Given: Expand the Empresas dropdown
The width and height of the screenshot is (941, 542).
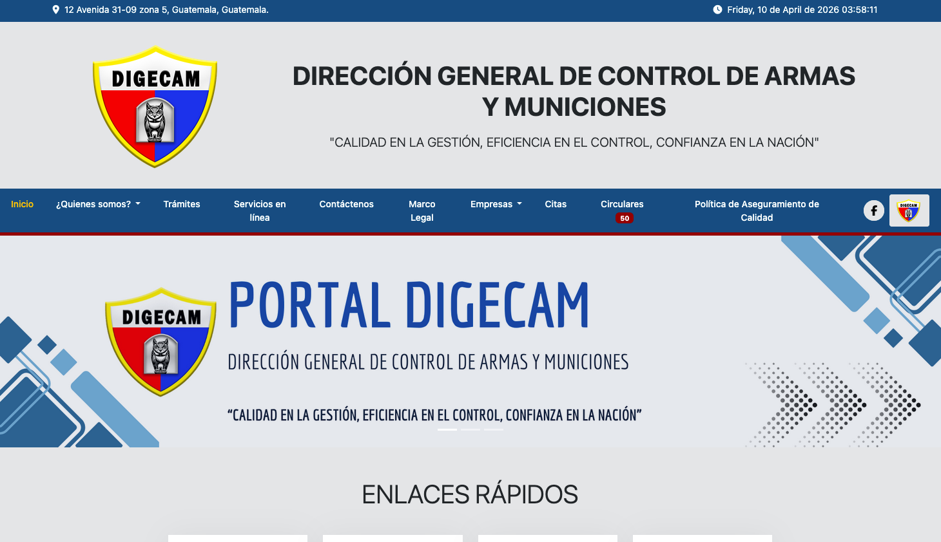Looking at the screenshot, I should pos(496,204).
